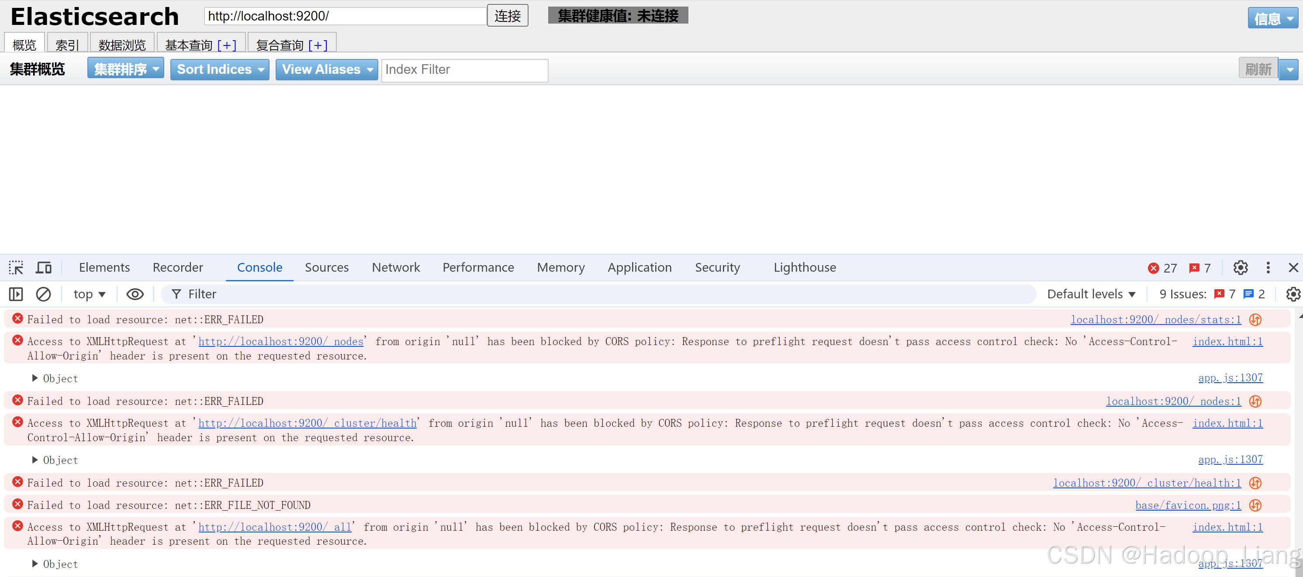Open the http://localhost:9200/_nodes link

tap(281, 342)
